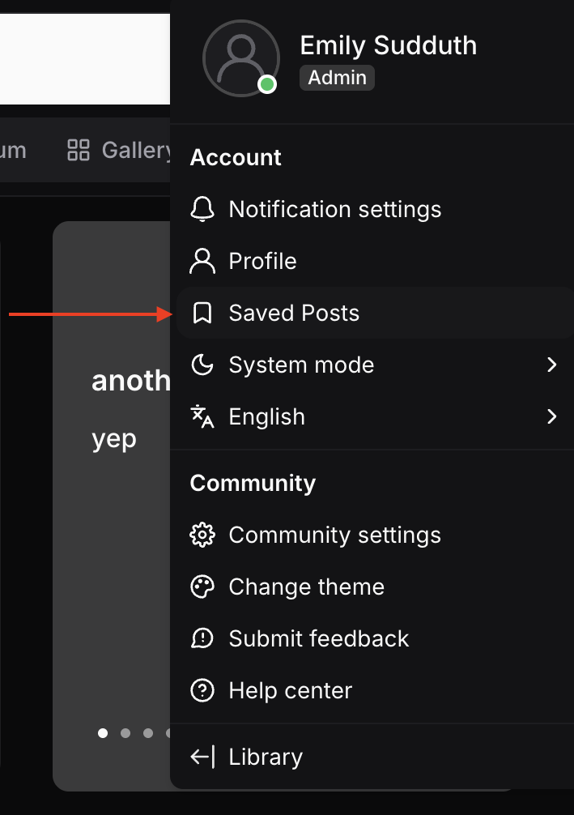Click the Help center question mark icon
Image resolution: width=574 pixels, height=815 pixels.
tap(203, 690)
